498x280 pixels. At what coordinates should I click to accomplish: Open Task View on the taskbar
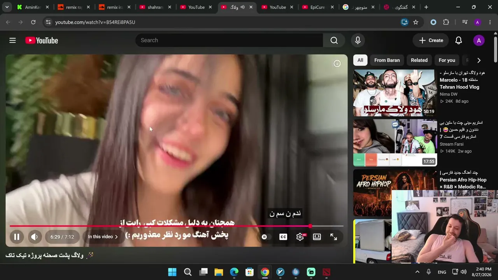(x=203, y=272)
